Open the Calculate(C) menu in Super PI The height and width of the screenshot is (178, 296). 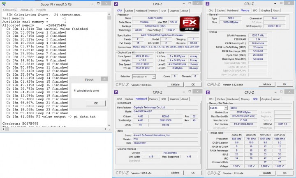pyautogui.click(x=10, y=10)
